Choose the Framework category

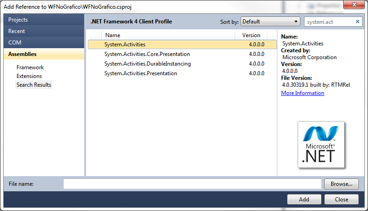pyautogui.click(x=30, y=67)
